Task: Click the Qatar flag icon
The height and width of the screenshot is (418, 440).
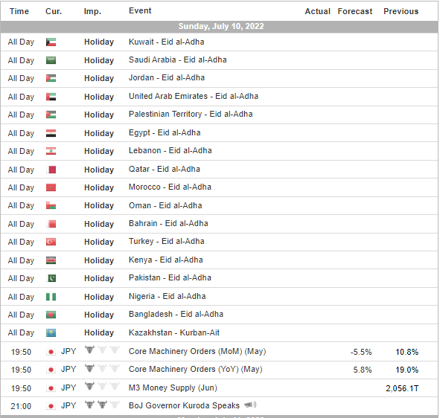Action: [x=51, y=170]
